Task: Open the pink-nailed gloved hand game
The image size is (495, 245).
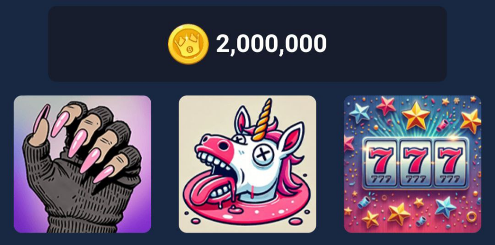Action: (82, 164)
